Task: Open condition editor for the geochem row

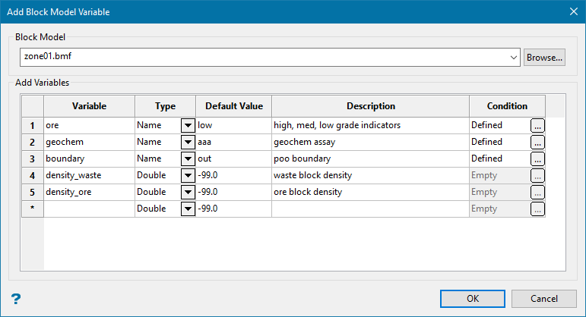Action: click(x=537, y=142)
